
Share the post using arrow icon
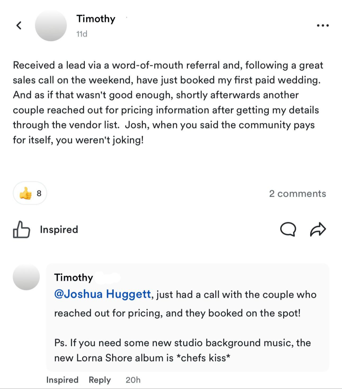point(318,230)
